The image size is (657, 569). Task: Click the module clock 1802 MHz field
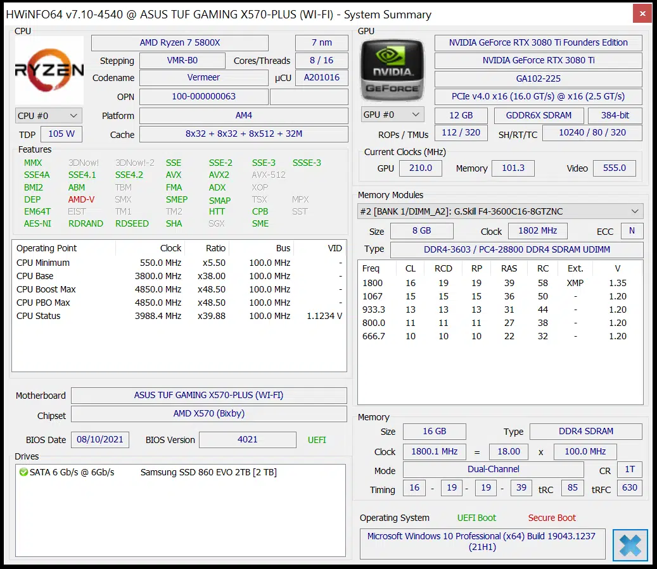coord(538,230)
